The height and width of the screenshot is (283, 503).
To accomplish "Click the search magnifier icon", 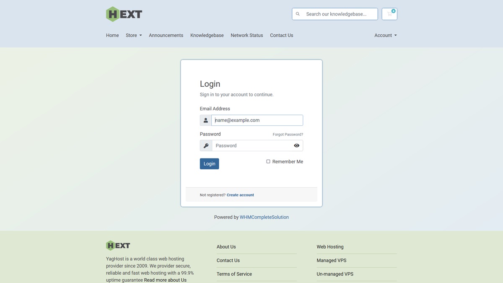I will [298, 14].
